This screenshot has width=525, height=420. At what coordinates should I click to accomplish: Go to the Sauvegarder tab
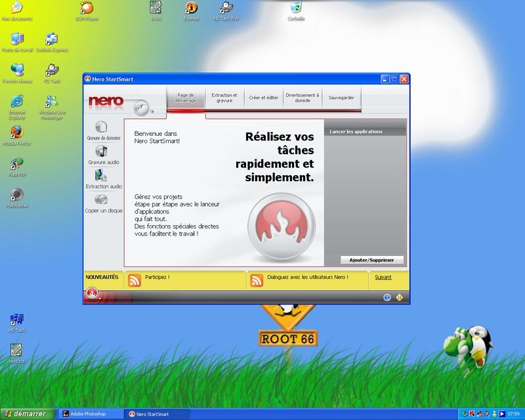click(341, 98)
